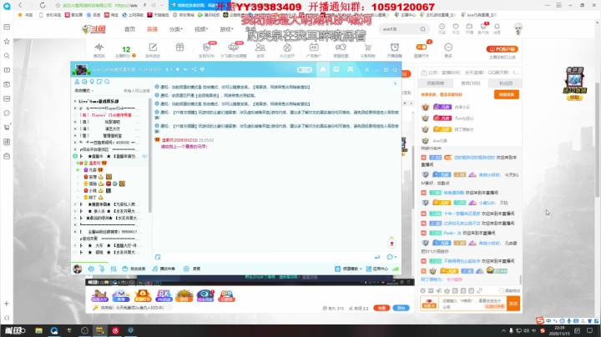Open the 直播 tab in Douyu header

click(x=152, y=29)
